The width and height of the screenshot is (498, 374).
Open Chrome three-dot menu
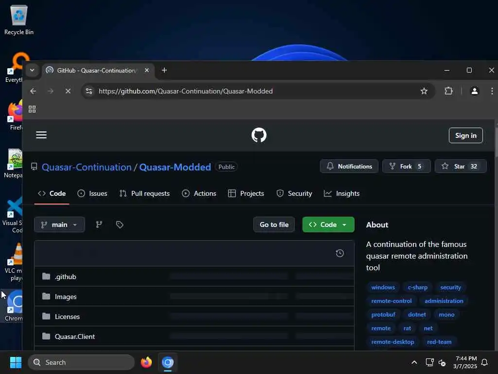[x=492, y=91]
